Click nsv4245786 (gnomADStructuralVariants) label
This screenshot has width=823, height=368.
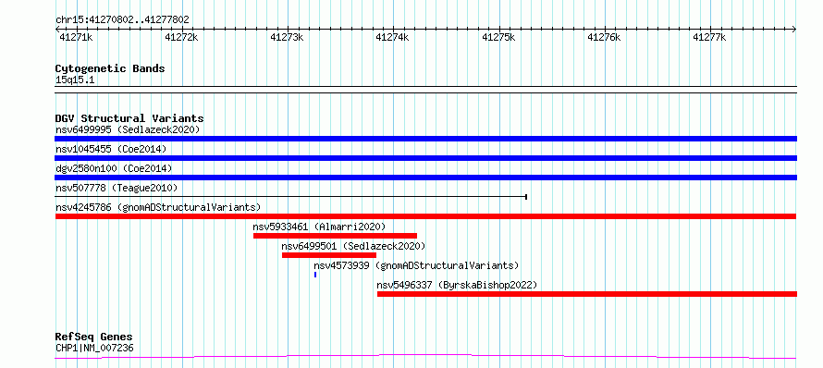pos(157,207)
